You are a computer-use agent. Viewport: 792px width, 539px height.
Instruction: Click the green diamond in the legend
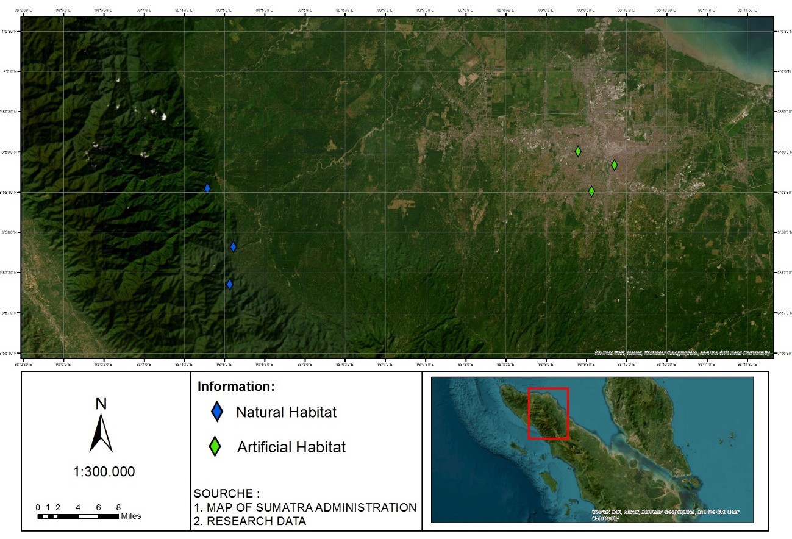click(215, 447)
